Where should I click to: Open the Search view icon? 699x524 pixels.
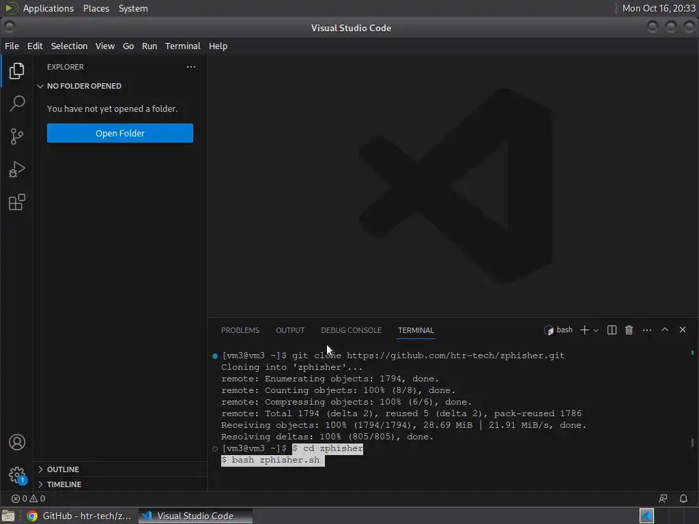pos(16,104)
